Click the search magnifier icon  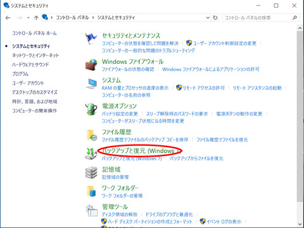[294, 18]
